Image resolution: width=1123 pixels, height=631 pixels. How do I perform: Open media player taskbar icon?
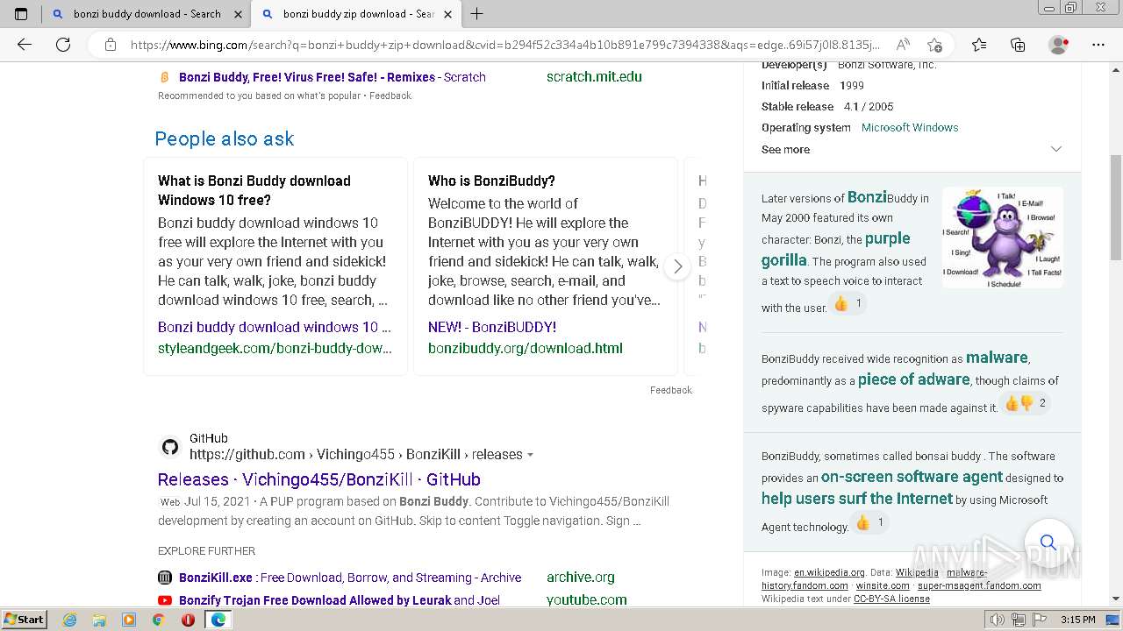point(129,620)
